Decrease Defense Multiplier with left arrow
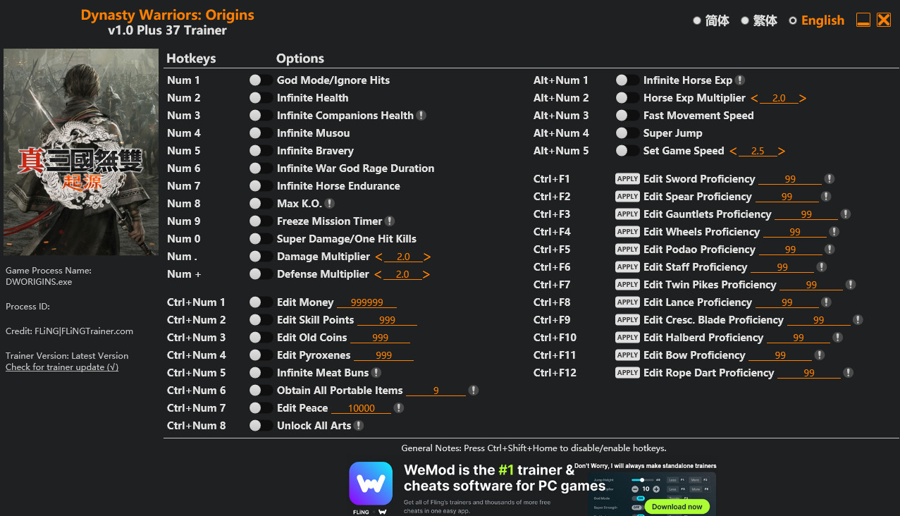The height and width of the screenshot is (516, 900). [x=378, y=274]
